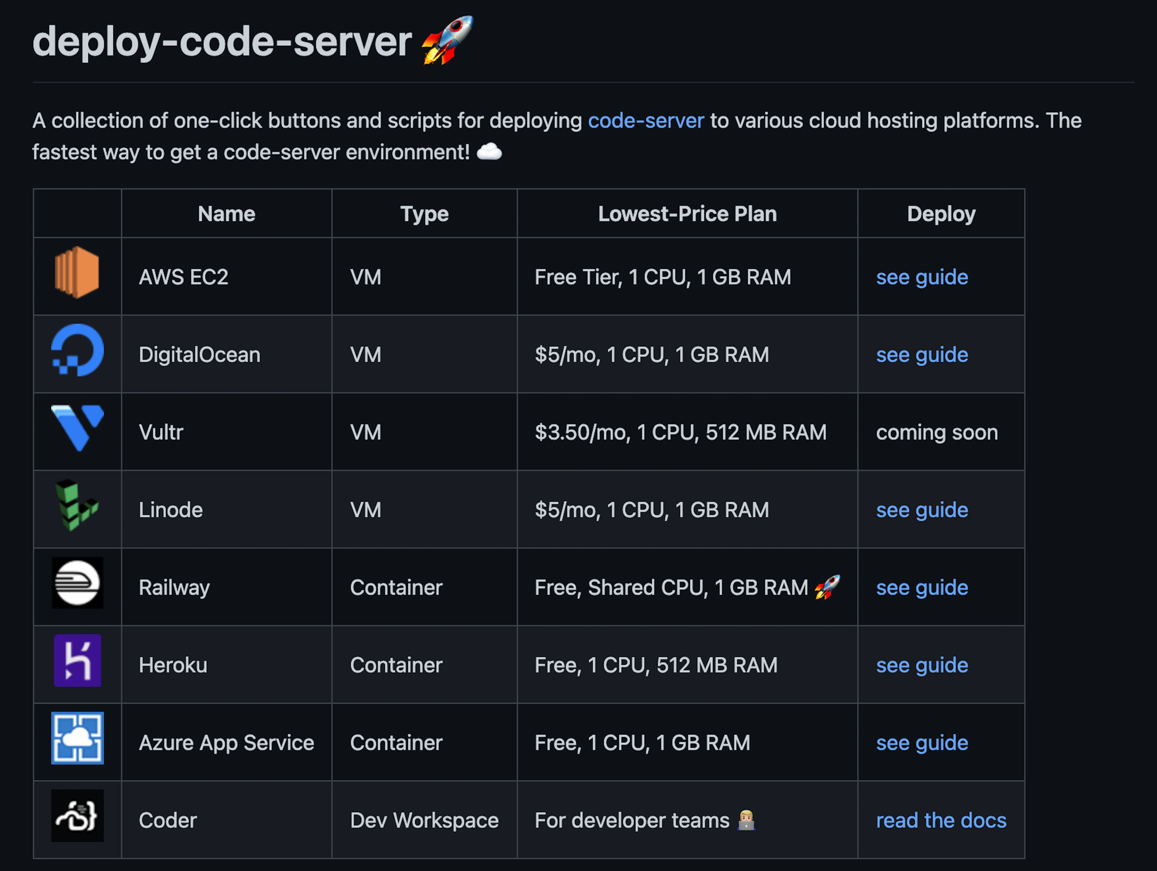Viewport: 1157px width, 871px height.
Task: Click Azure's 'Free, 1 CPU, 1 GB RAM'
Action: [x=642, y=743]
